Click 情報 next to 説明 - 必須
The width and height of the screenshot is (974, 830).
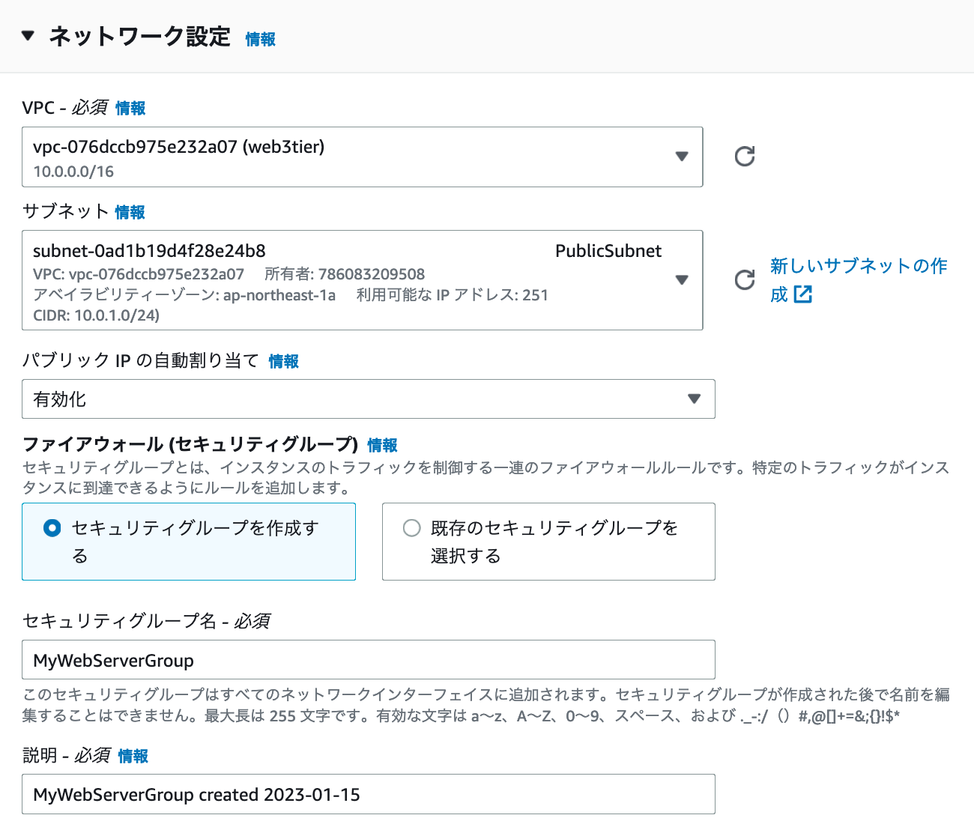[x=132, y=757]
